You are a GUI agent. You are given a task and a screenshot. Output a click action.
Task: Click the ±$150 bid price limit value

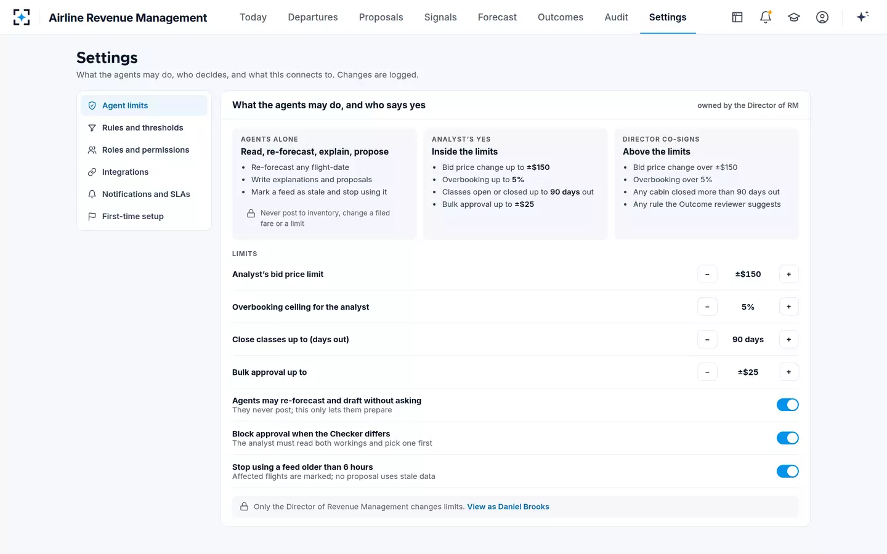point(748,274)
